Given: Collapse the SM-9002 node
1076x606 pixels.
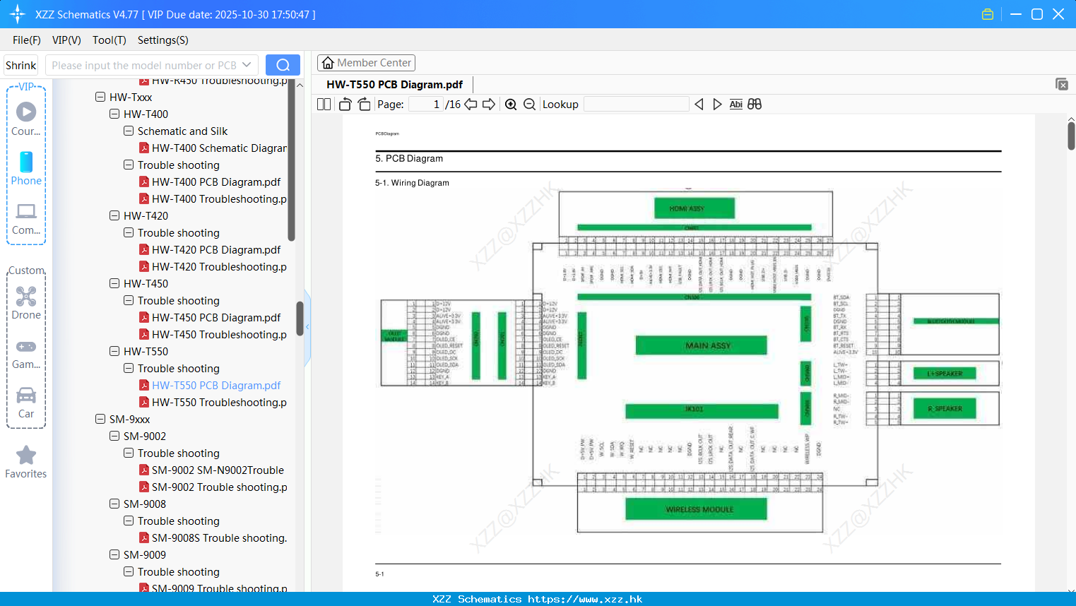Looking at the screenshot, I should tap(114, 436).
